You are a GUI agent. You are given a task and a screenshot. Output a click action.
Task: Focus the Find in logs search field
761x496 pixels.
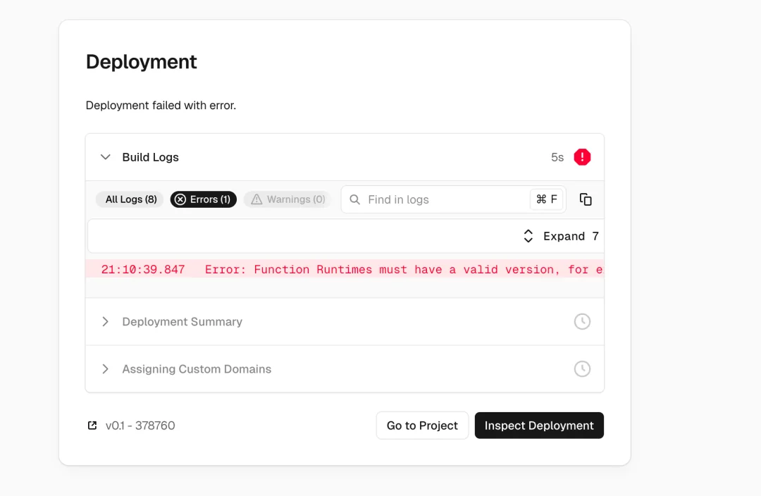pos(444,199)
